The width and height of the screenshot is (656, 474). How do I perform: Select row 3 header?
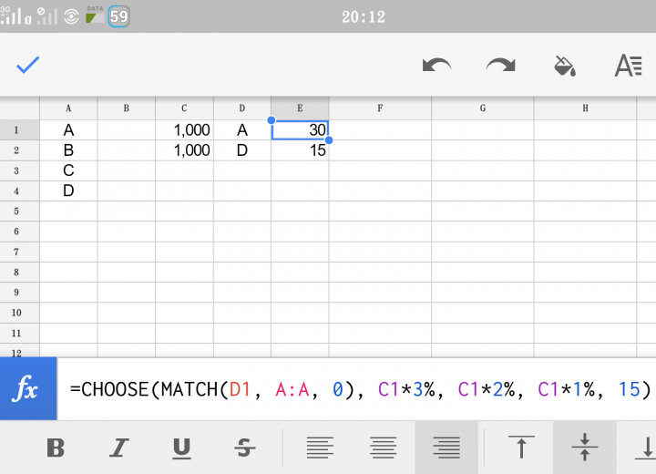click(20, 170)
